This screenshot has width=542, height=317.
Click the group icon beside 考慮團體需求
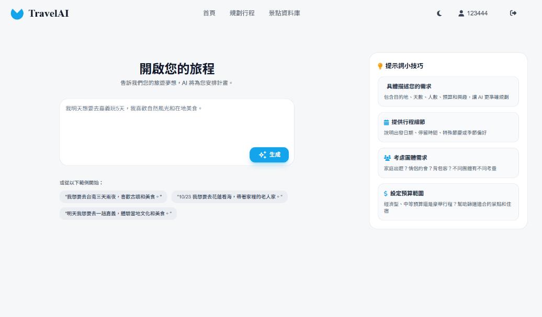(x=387, y=158)
